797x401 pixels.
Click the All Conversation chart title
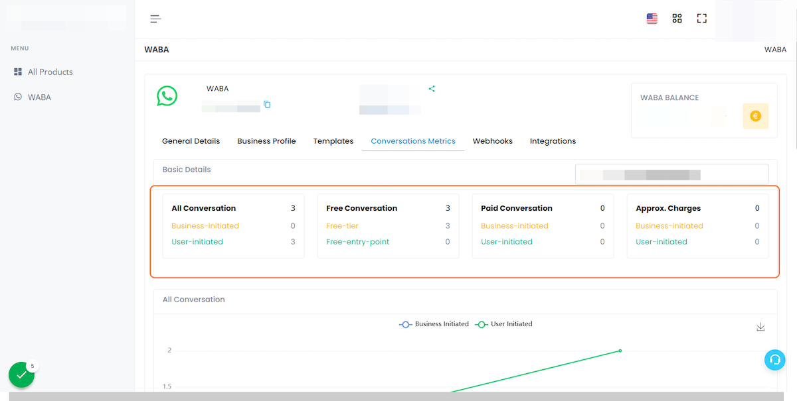(x=194, y=300)
